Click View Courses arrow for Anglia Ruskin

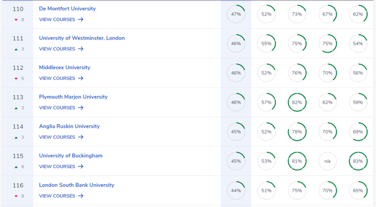pos(81,137)
